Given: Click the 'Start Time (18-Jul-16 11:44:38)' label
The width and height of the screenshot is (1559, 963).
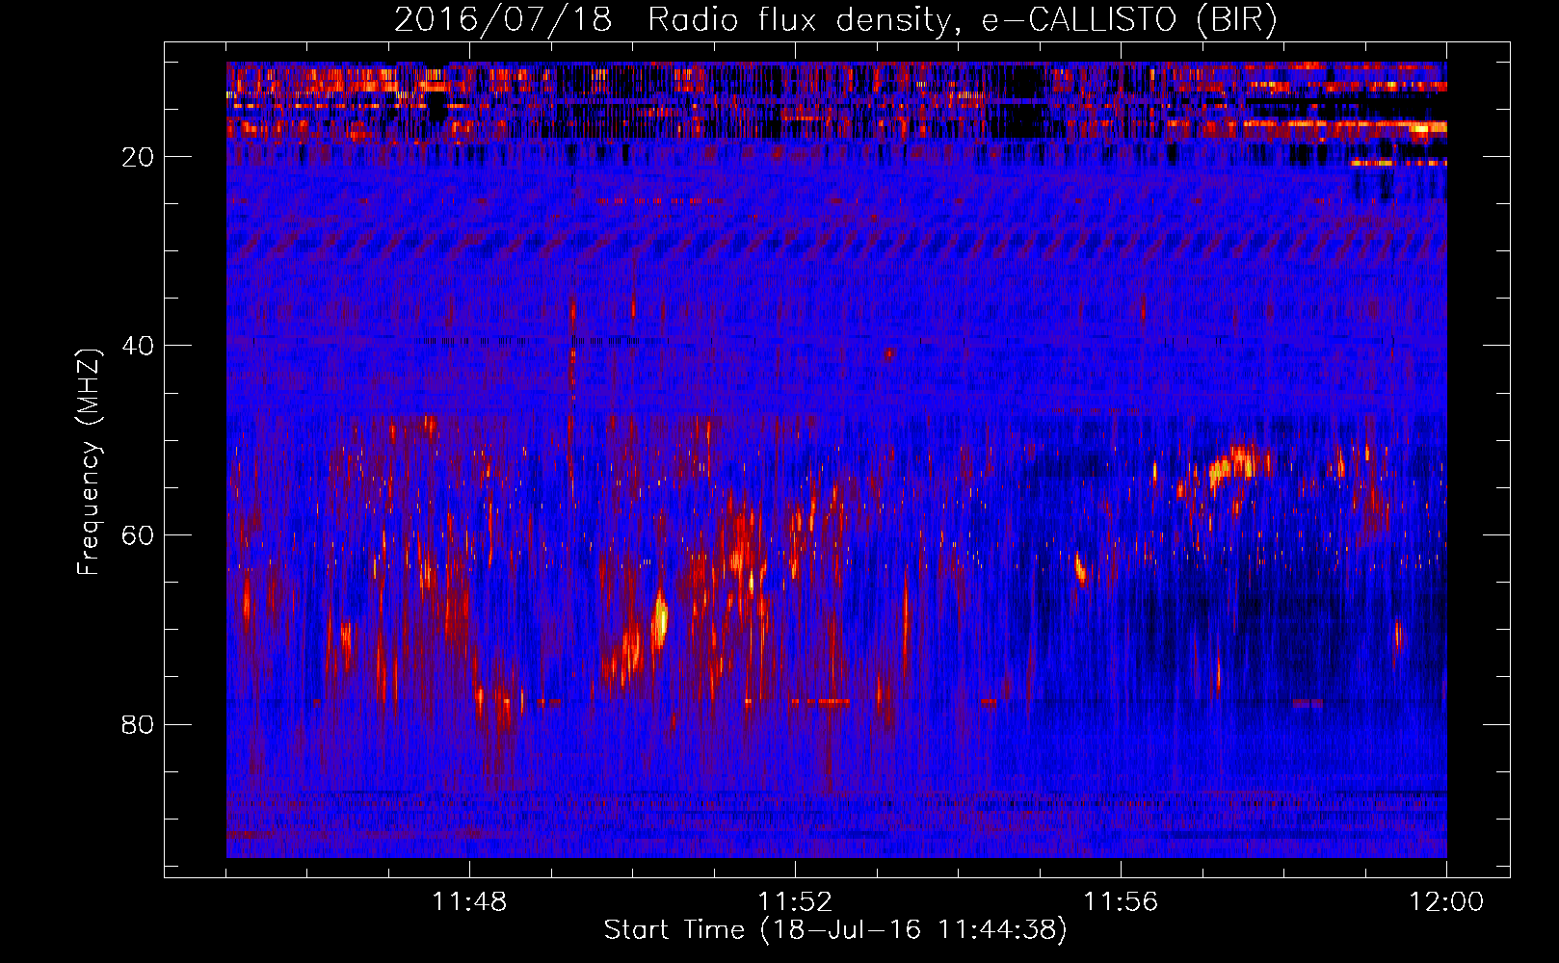Looking at the screenshot, I should tap(835, 930).
